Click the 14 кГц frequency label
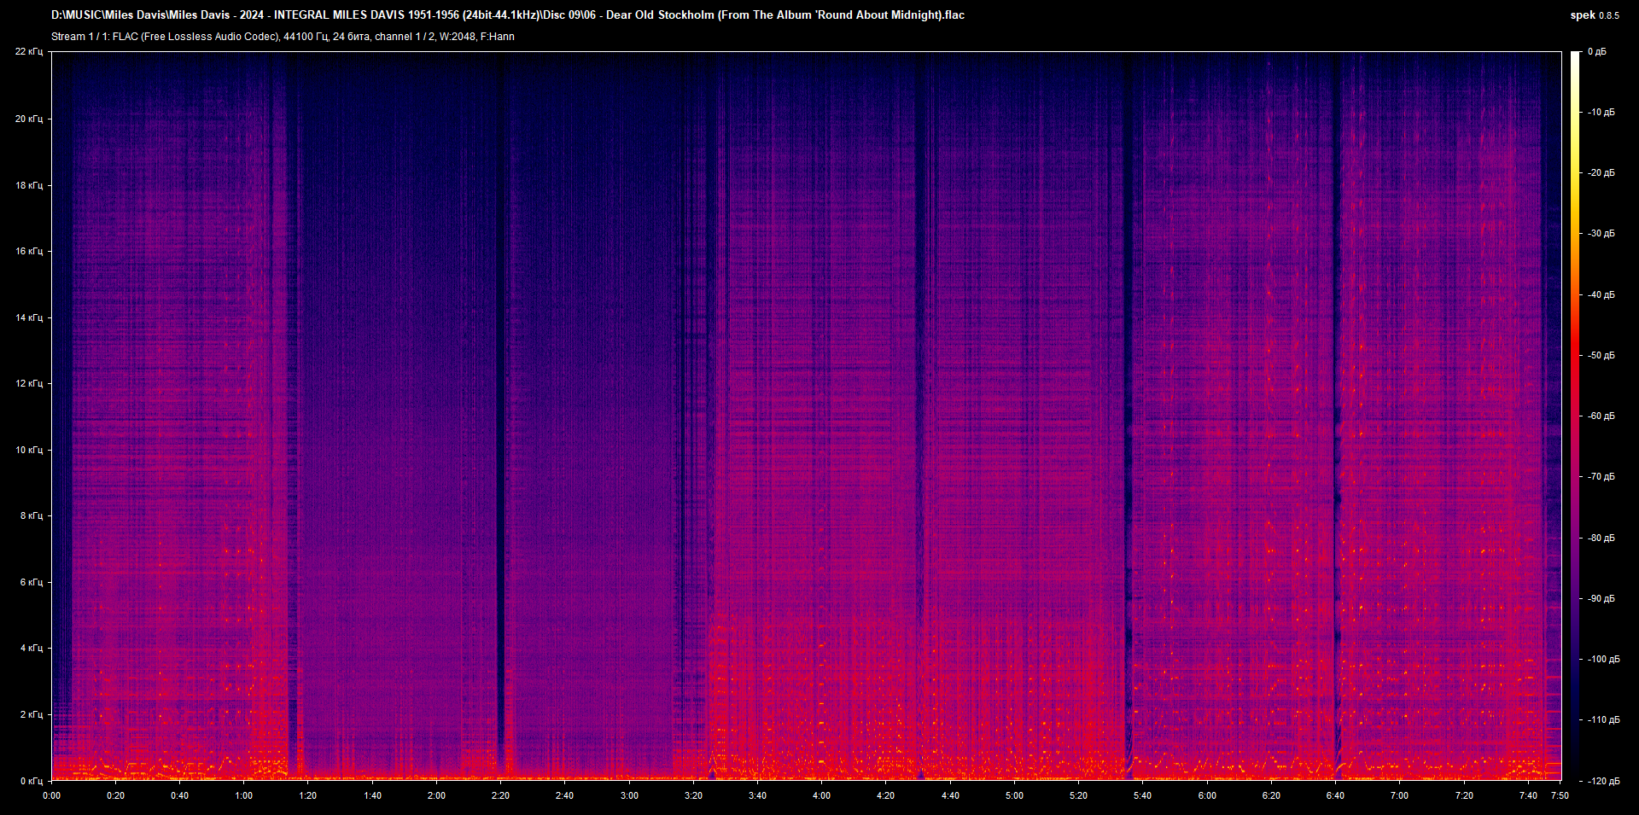Image resolution: width=1639 pixels, height=815 pixels. click(29, 317)
